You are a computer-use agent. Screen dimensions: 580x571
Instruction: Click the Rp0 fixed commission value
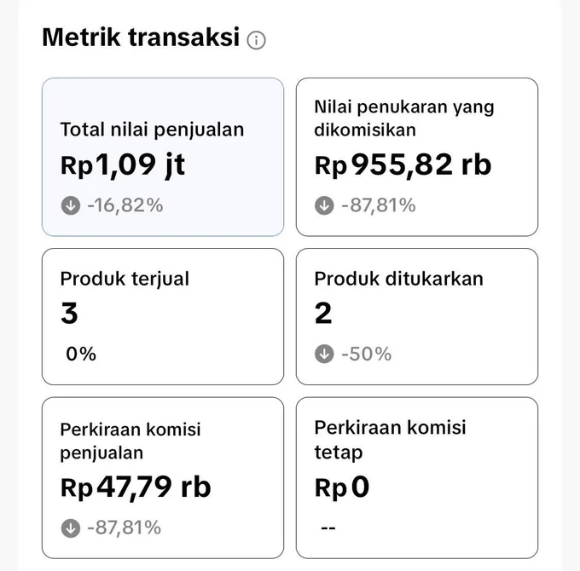pyautogui.click(x=342, y=487)
